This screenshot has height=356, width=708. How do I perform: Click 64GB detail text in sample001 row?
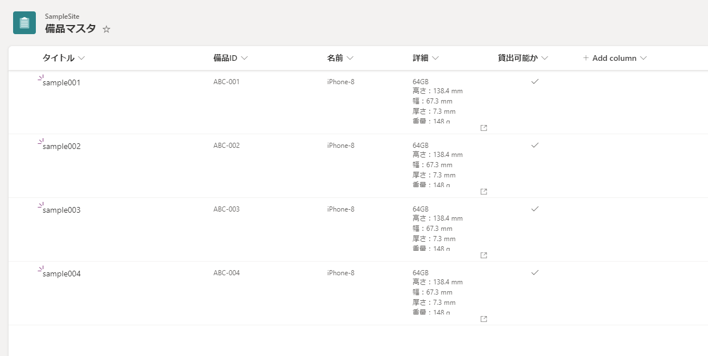point(421,82)
